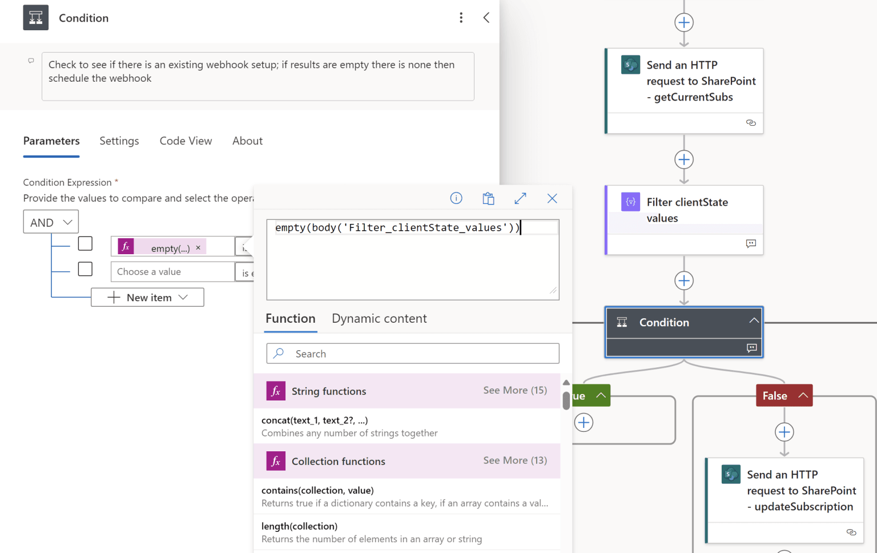Open the AND operator dropdown
Screen dimensions: 877x553
point(51,222)
